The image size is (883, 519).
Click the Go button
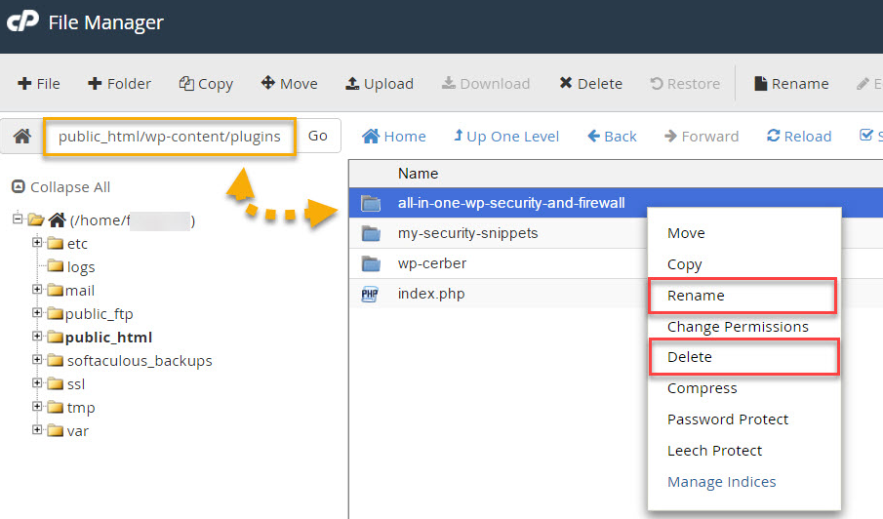318,136
